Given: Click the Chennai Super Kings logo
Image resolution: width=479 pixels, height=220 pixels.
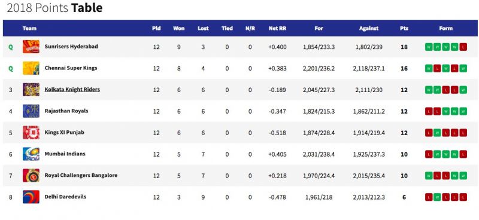Looking at the screenshot, I should [31, 68].
